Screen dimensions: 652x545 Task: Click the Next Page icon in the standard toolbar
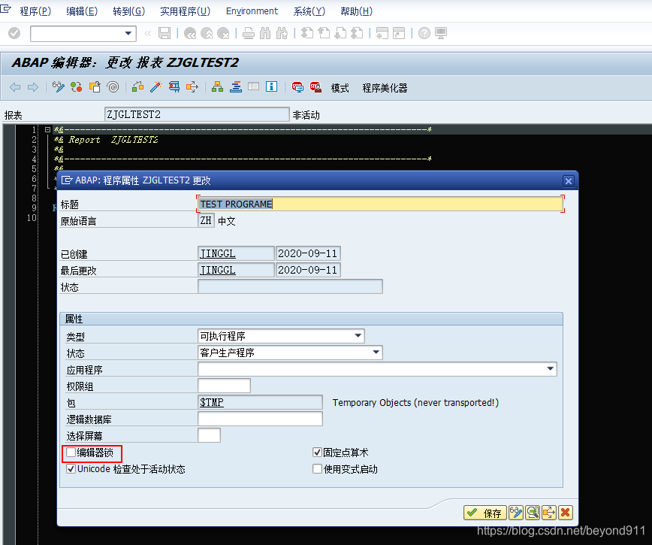[x=340, y=33]
